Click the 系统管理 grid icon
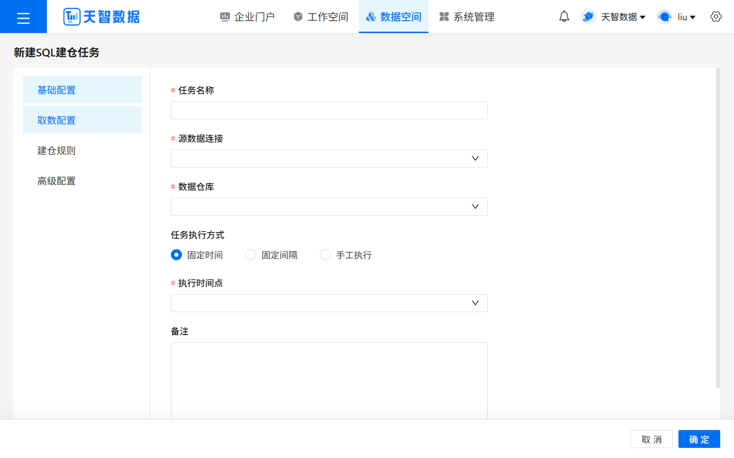The height and width of the screenshot is (458, 734). coord(444,17)
